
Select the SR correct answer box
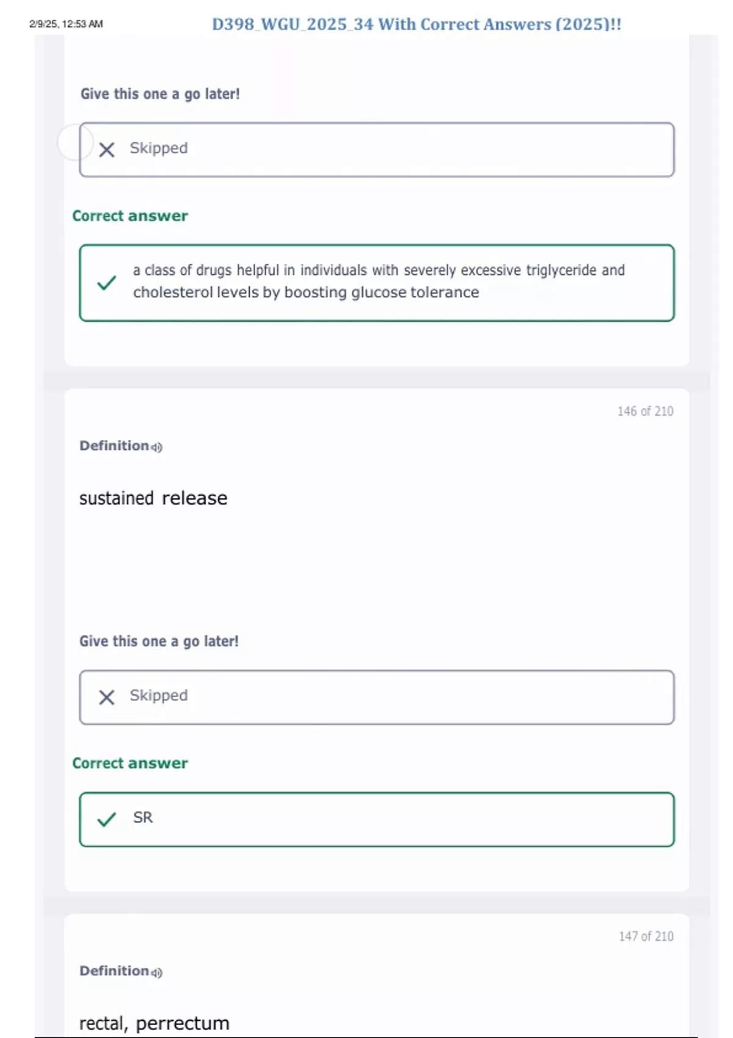376,819
